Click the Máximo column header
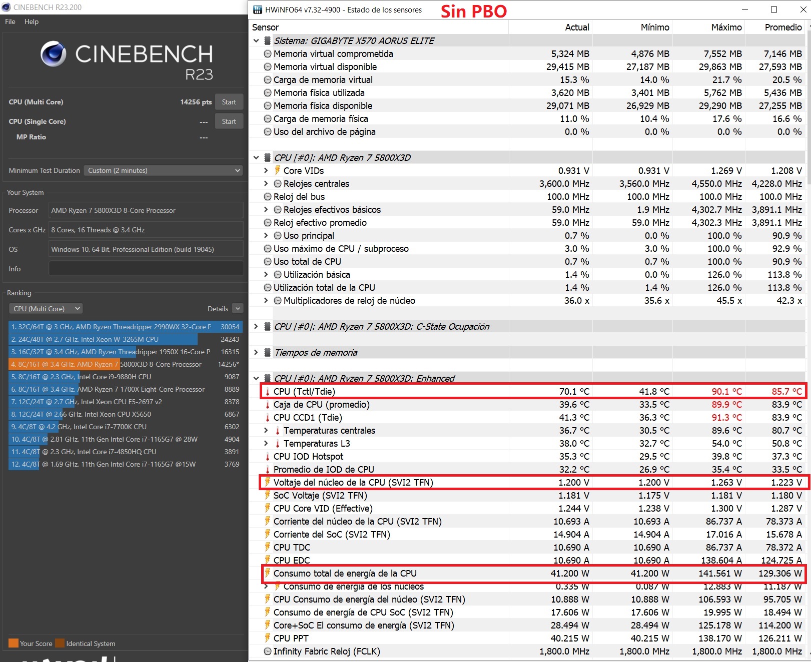 point(726,27)
